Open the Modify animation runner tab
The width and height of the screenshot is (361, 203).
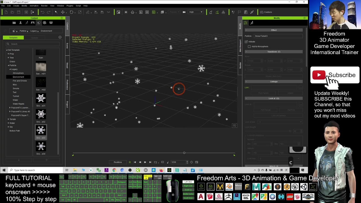tap(252, 23)
